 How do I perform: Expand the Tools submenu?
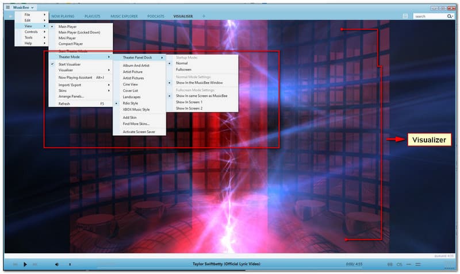coord(32,37)
